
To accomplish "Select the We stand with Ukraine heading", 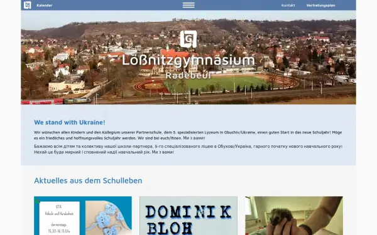I will click(70, 122).
